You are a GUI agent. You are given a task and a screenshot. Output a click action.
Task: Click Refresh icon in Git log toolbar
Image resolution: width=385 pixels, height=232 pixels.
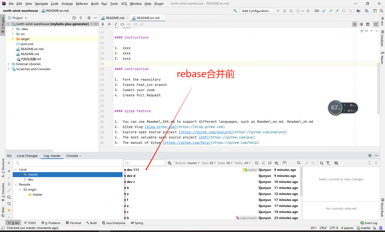point(257,163)
